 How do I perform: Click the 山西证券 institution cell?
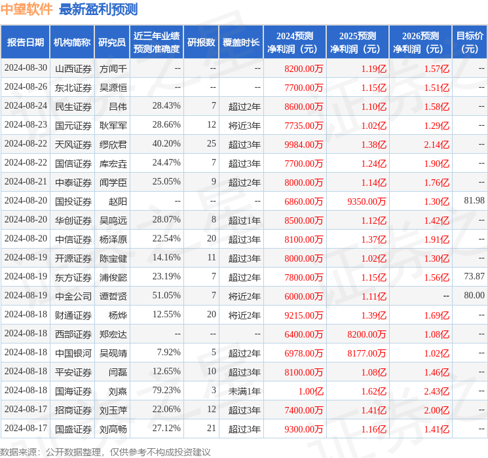tap(73, 69)
